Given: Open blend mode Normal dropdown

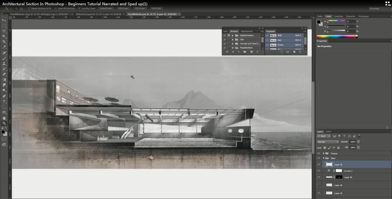Looking at the screenshot, I should coord(328,142).
